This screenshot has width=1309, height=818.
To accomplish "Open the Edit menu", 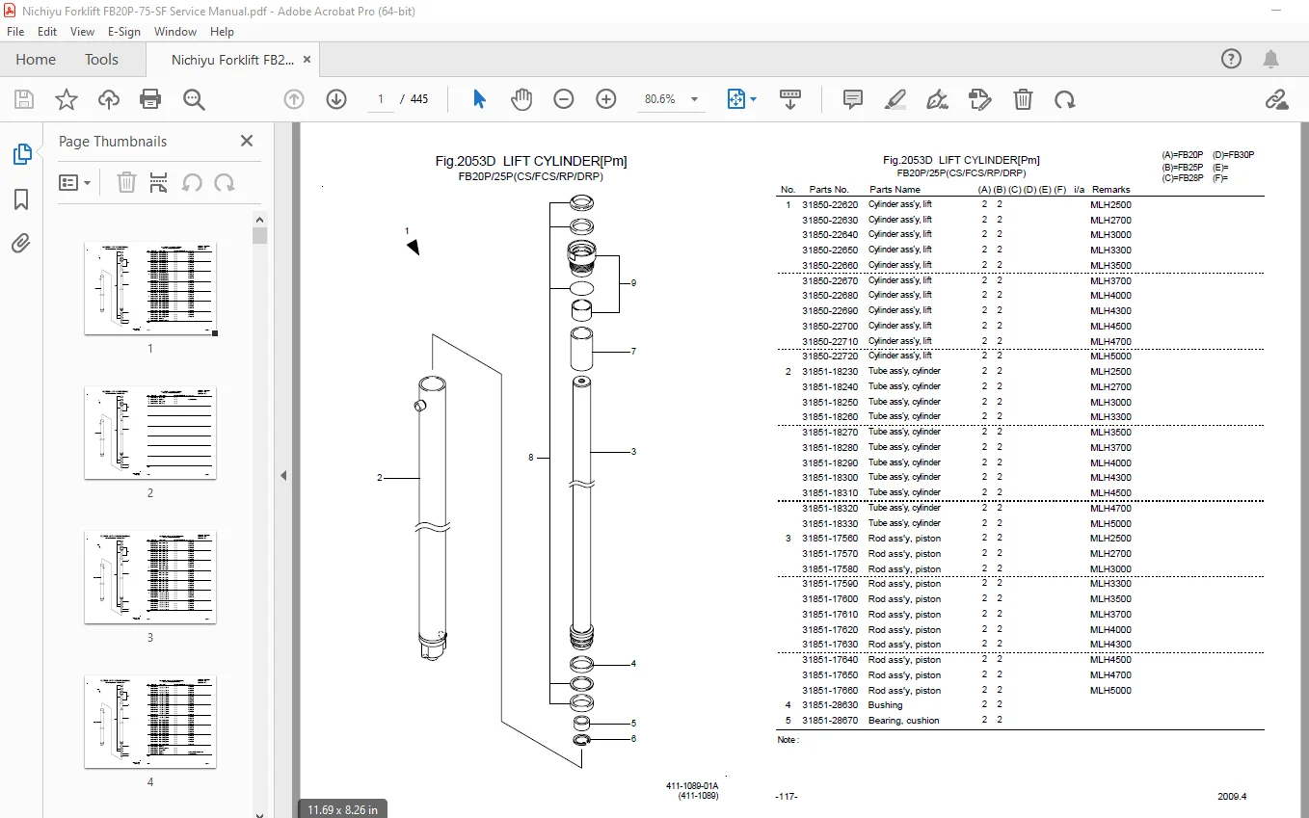I will [48, 32].
